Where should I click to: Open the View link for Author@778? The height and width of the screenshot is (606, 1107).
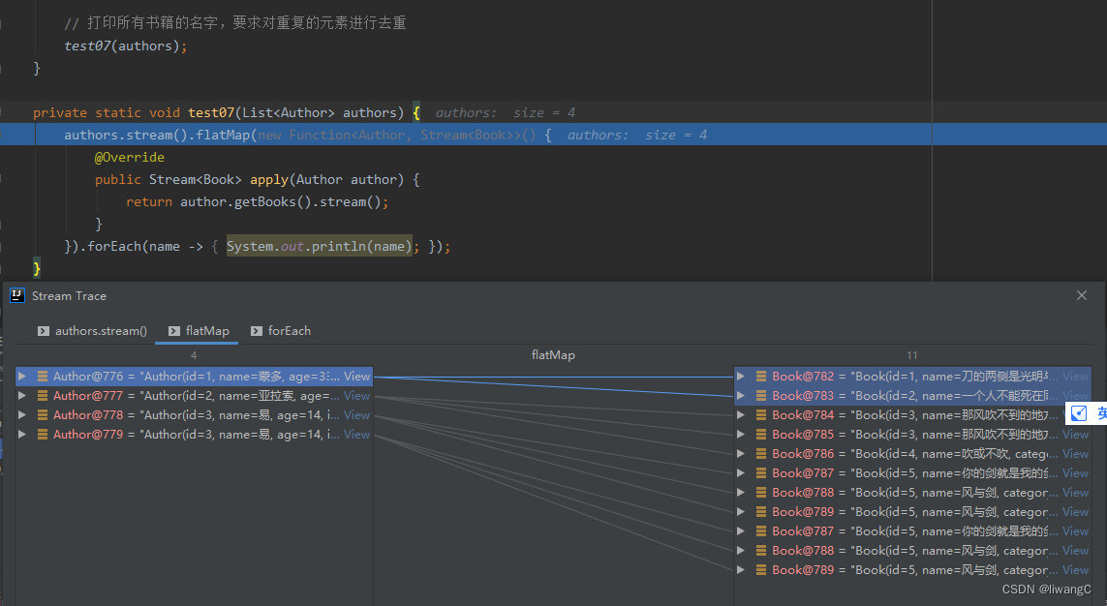tap(356, 415)
